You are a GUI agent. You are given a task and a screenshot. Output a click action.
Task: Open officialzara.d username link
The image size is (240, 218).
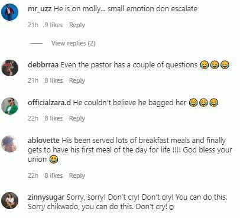[49, 103]
